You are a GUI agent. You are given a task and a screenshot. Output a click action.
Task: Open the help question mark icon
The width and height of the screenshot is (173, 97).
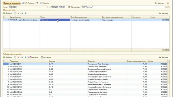coord(168,3)
